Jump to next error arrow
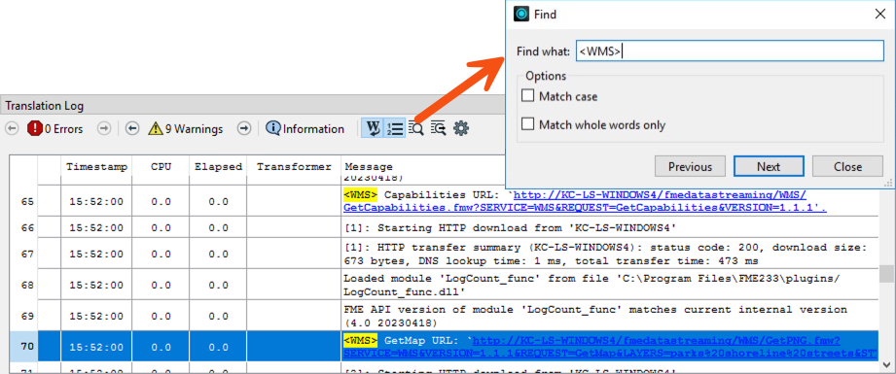Screen dimensions: 896x374 tap(103, 129)
